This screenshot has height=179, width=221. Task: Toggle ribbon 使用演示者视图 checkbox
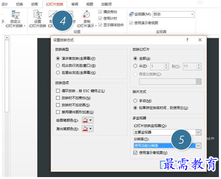point(131,23)
